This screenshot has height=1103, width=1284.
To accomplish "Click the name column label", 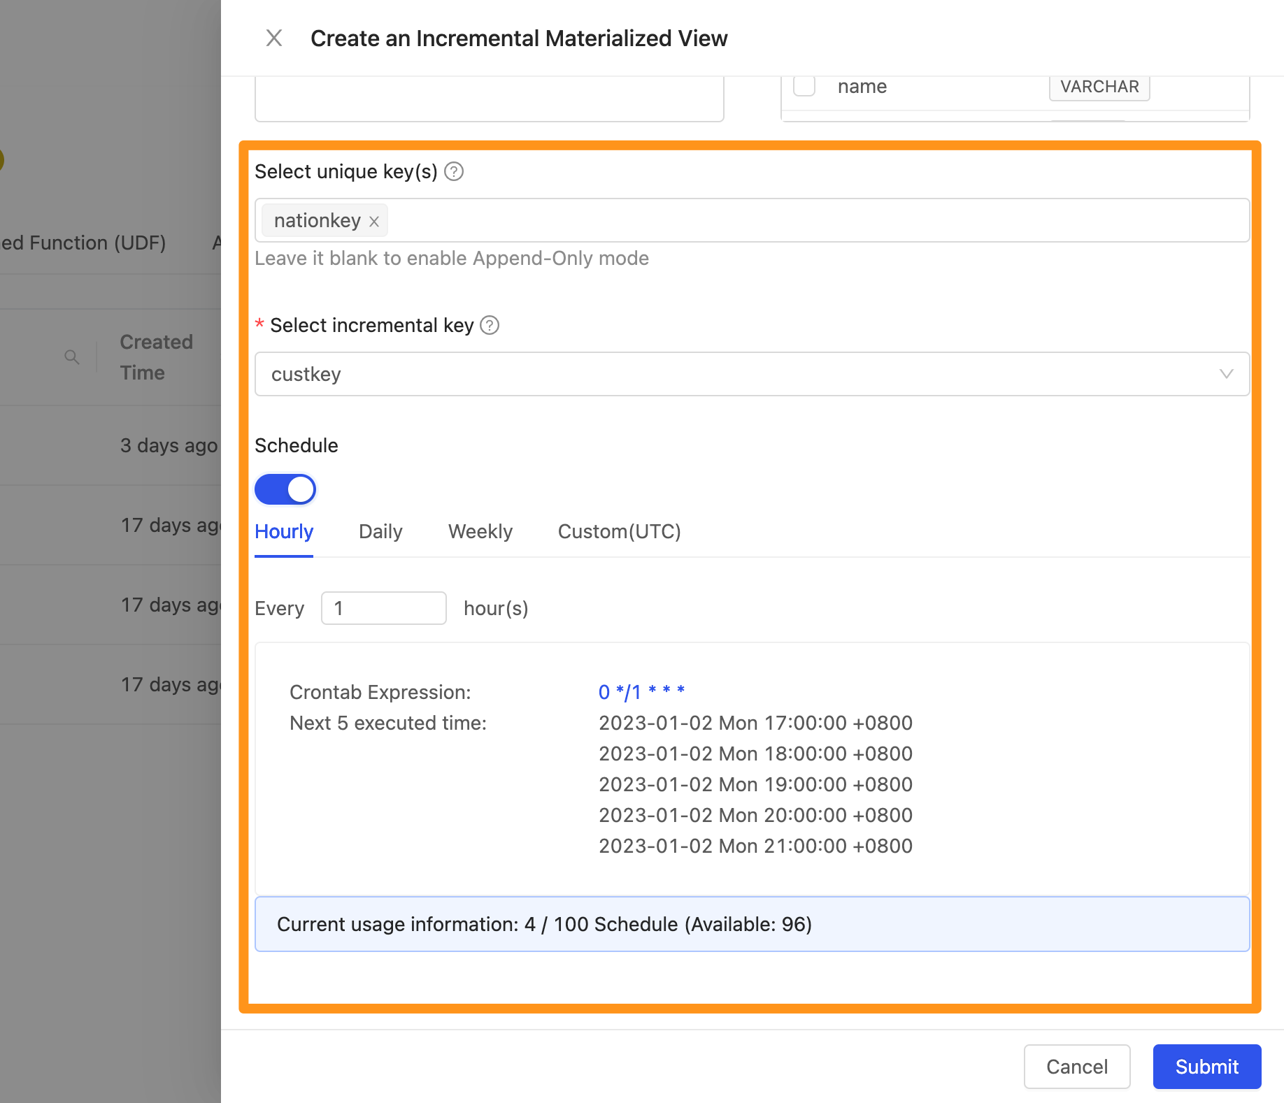I will 862,87.
